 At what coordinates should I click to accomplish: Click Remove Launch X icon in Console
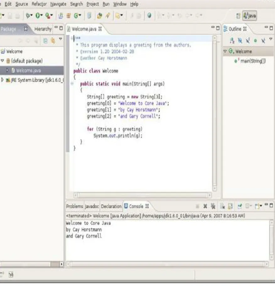point(205,206)
